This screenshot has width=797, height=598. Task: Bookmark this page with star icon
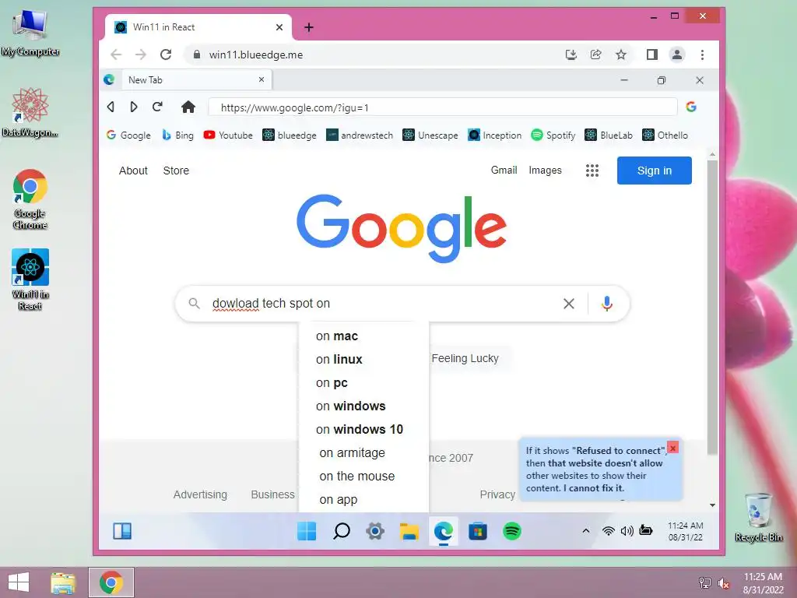620,55
